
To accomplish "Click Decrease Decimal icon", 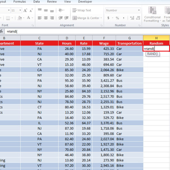I will click(138, 18).
